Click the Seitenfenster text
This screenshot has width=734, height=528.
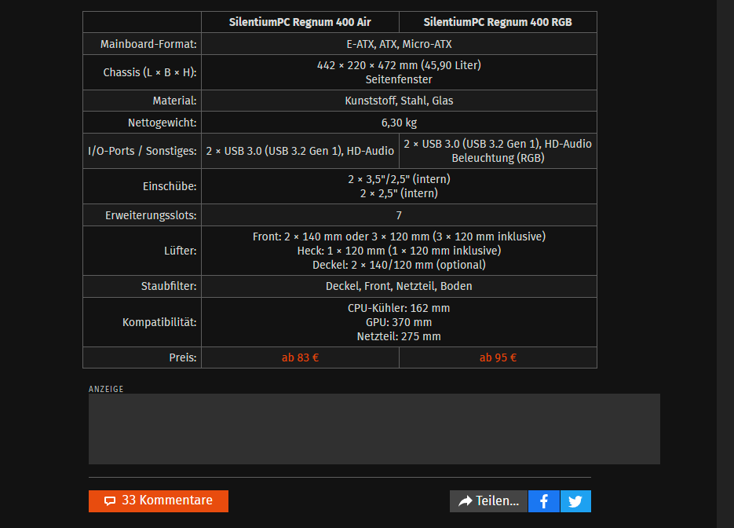click(399, 79)
